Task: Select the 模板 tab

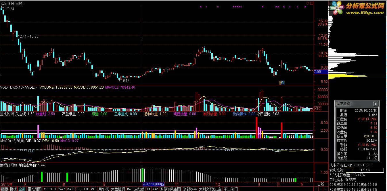Action: point(13,189)
